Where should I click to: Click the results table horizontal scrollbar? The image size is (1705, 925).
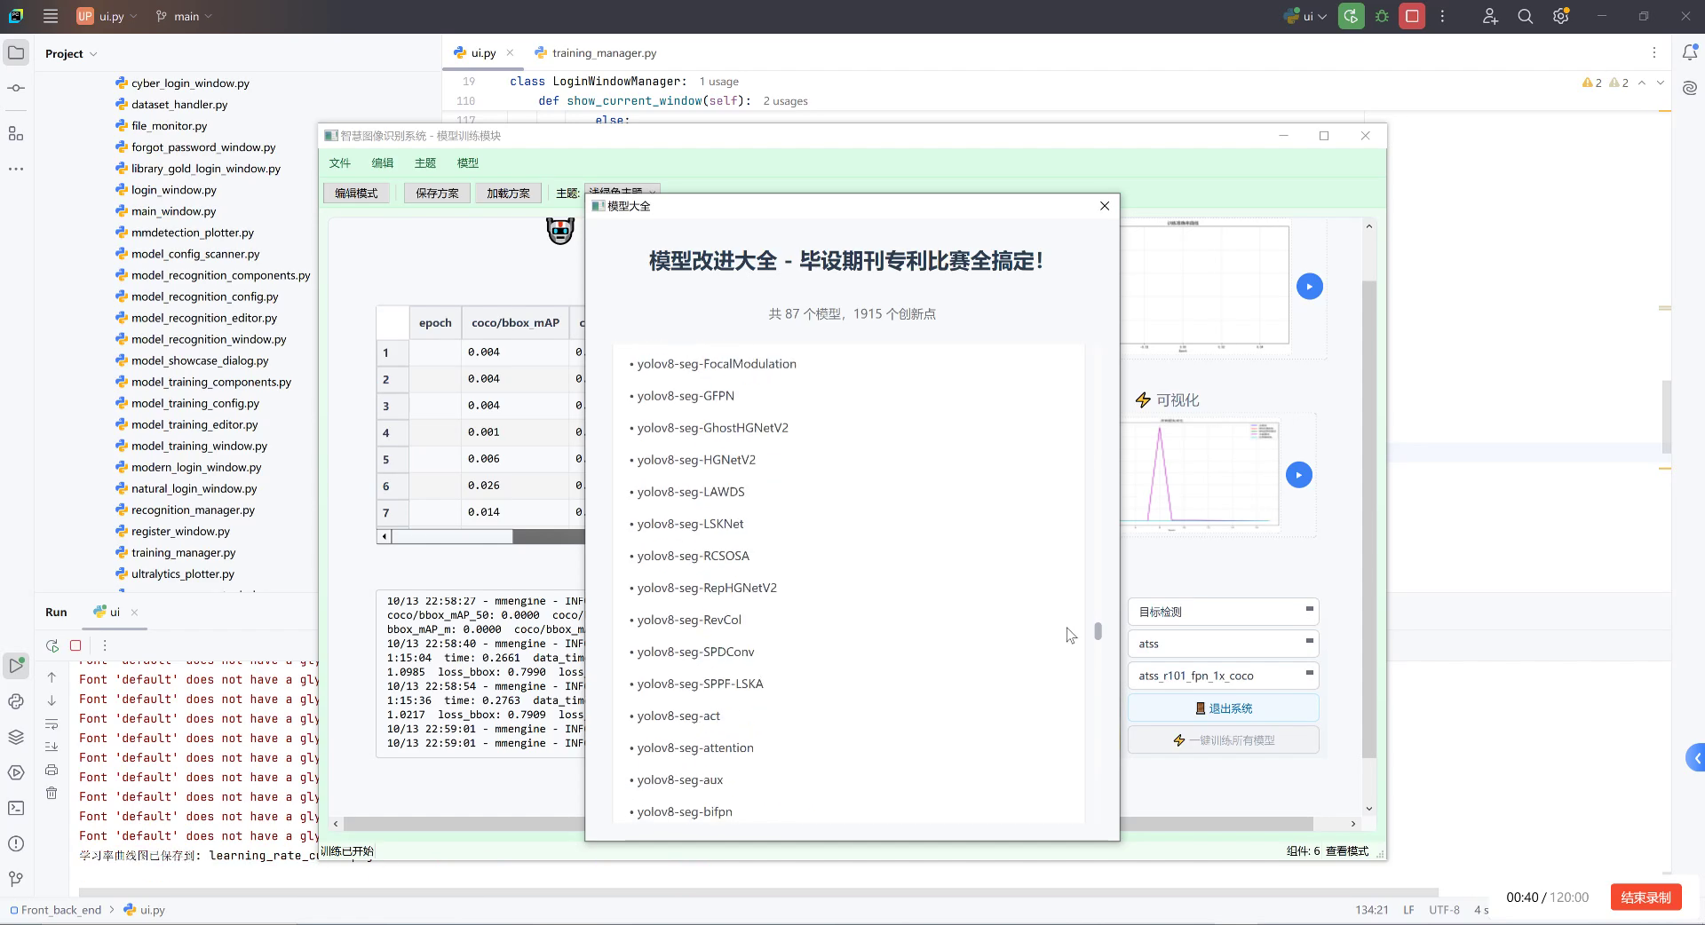[452, 536]
